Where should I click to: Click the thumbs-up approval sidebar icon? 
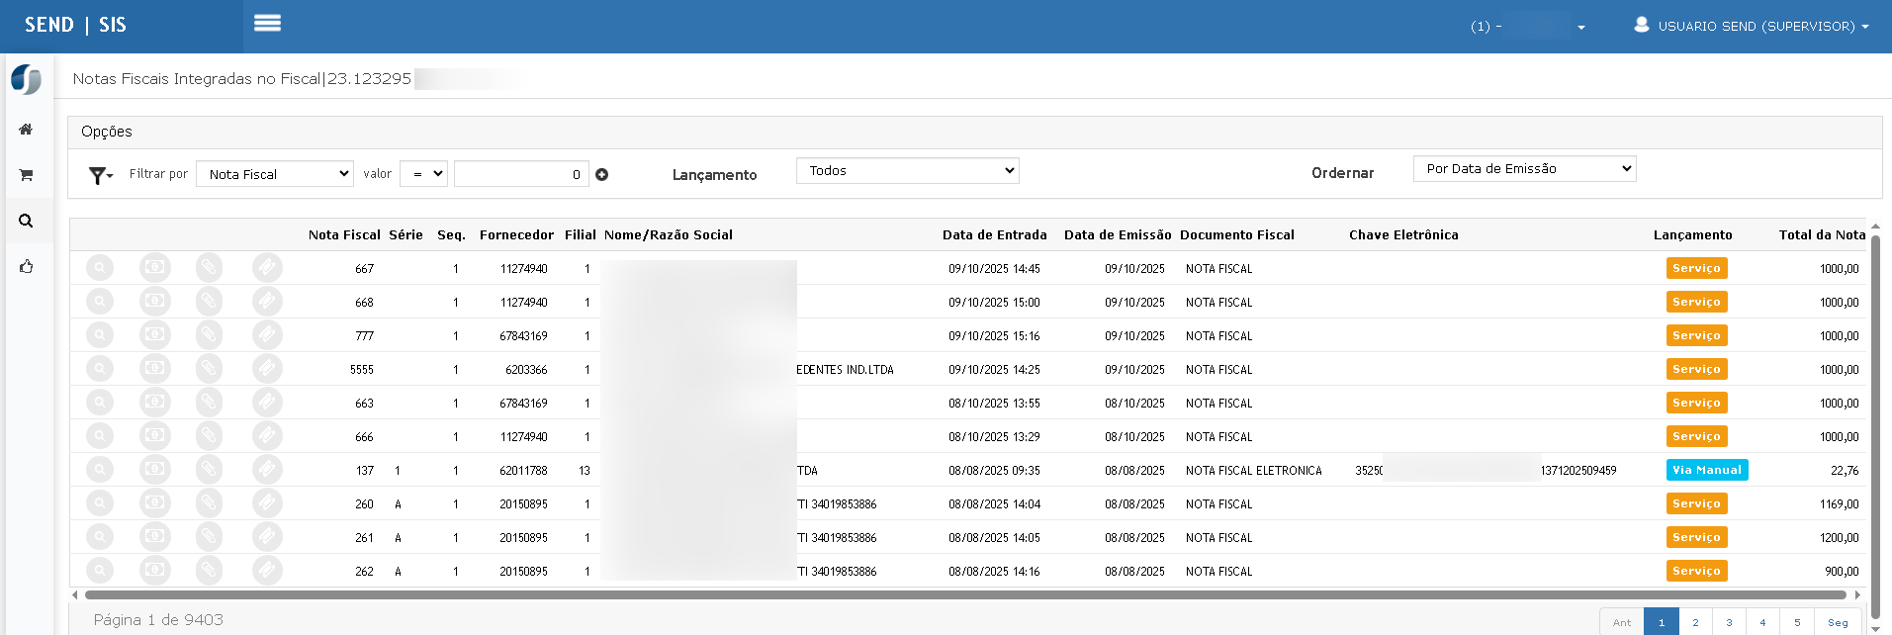(x=26, y=266)
